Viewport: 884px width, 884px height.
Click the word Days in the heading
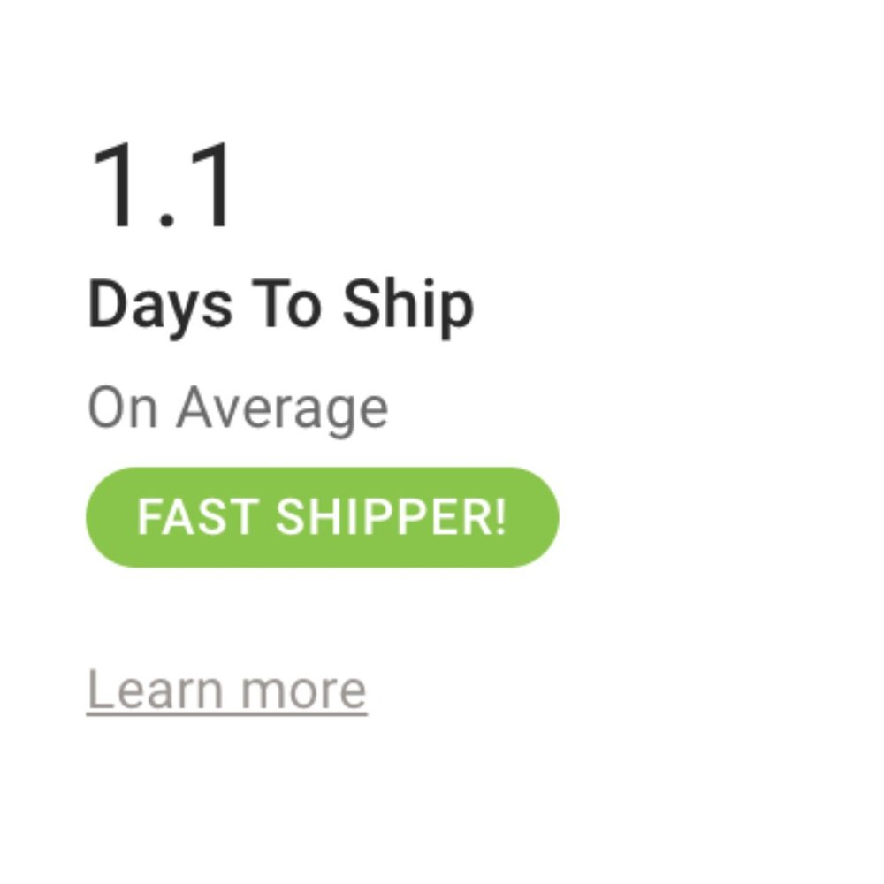(159, 306)
